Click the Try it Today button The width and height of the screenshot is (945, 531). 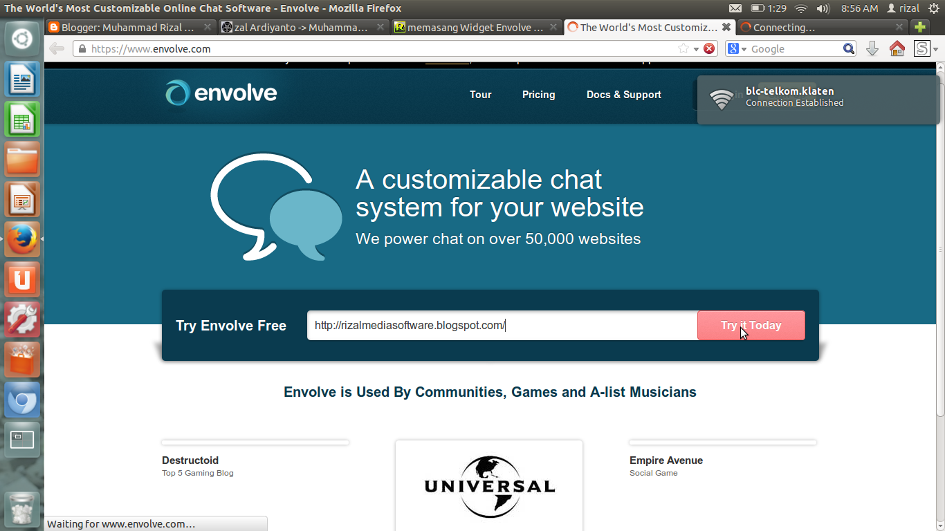[751, 325]
